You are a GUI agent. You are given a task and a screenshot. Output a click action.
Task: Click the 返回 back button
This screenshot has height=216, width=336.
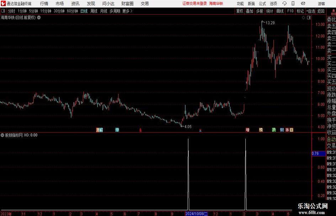[321, 11]
